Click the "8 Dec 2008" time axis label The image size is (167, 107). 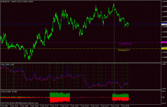[4, 106]
